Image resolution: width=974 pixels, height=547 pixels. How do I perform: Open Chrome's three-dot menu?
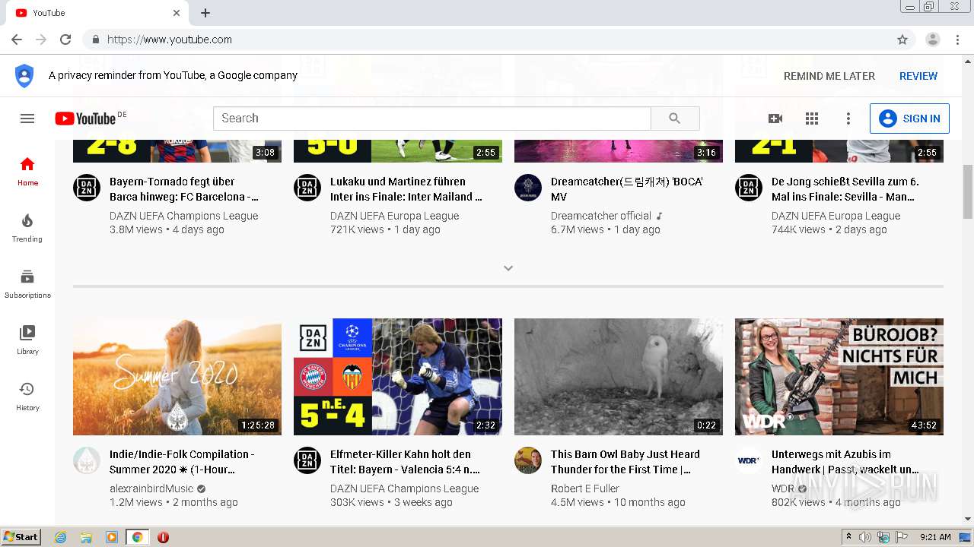tap(958, 40)
